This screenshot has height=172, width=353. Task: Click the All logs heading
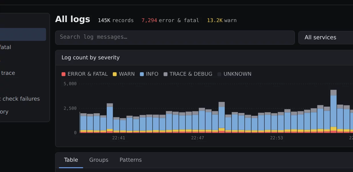[73, 19]
